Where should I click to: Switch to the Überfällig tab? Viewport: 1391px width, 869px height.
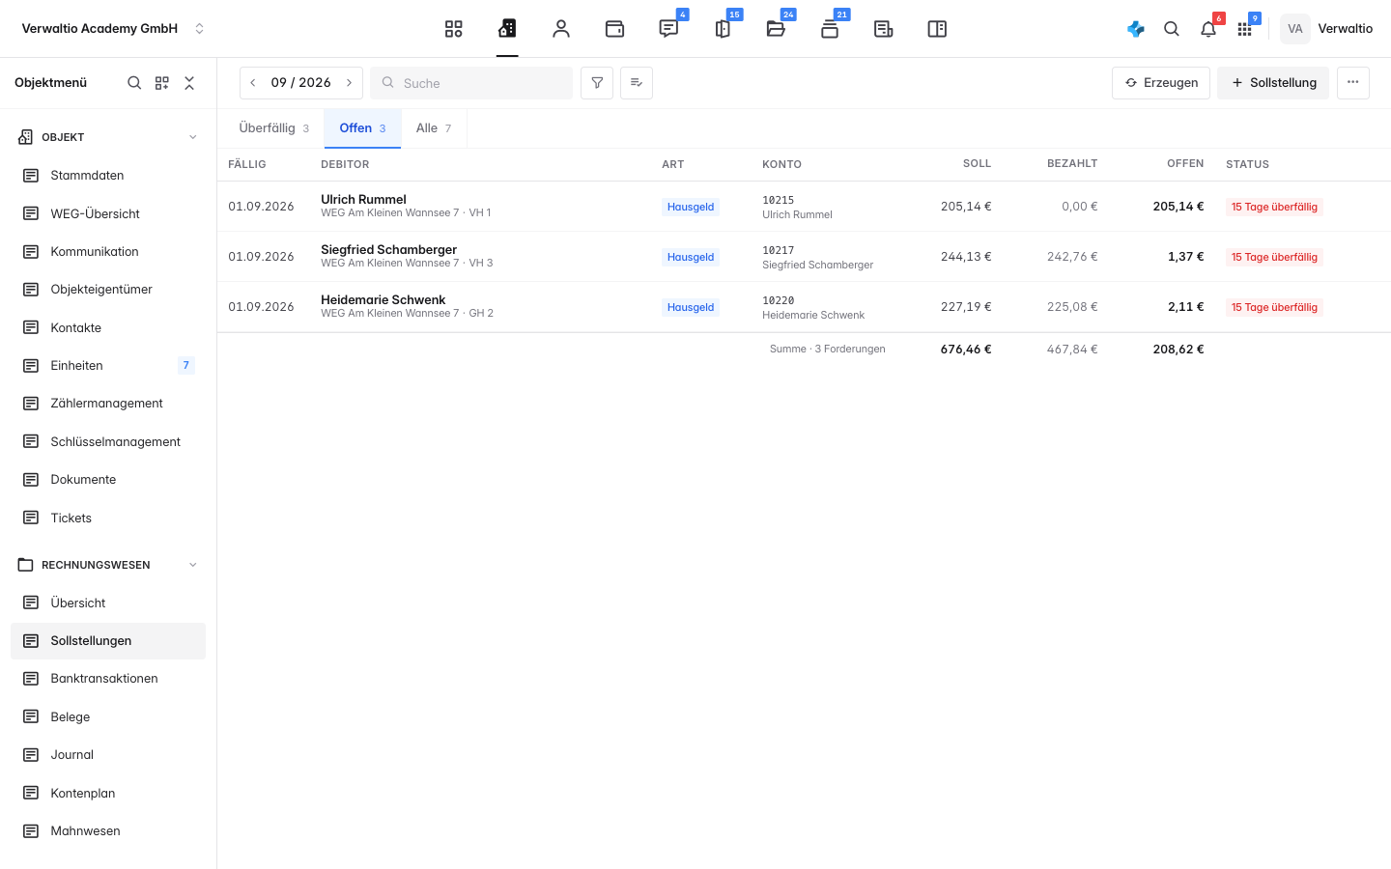click(274, 128)
